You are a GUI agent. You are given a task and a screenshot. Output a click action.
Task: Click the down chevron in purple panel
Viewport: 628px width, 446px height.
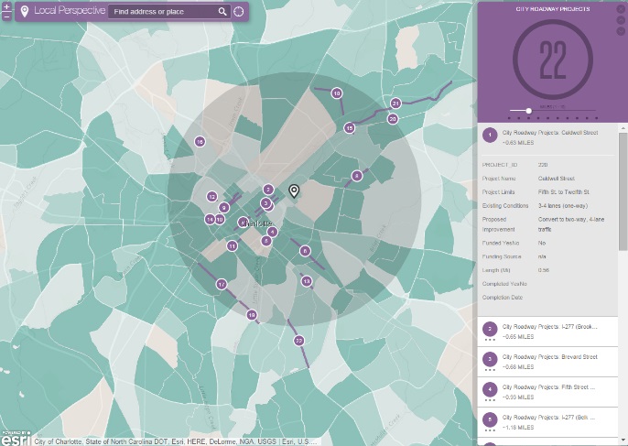621,31
